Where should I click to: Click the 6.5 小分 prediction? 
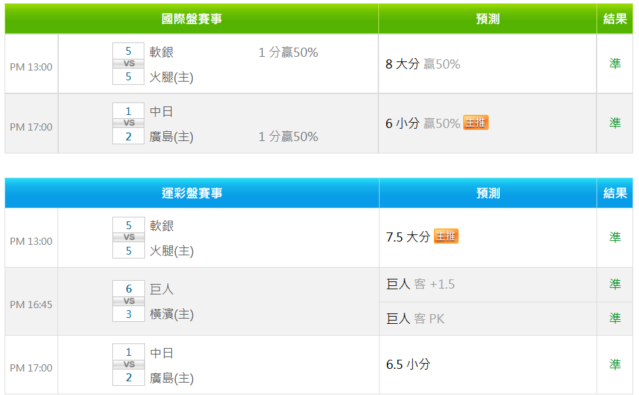coord(408,364)
